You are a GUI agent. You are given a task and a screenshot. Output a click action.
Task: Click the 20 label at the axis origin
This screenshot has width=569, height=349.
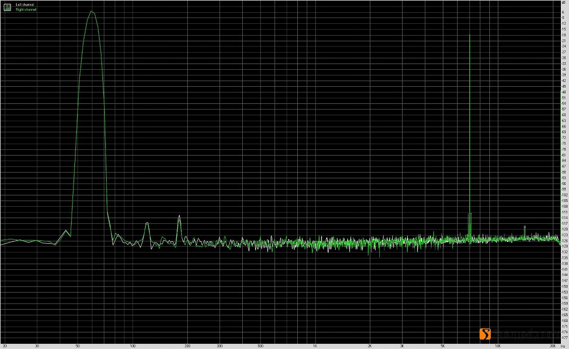[5, 346]
